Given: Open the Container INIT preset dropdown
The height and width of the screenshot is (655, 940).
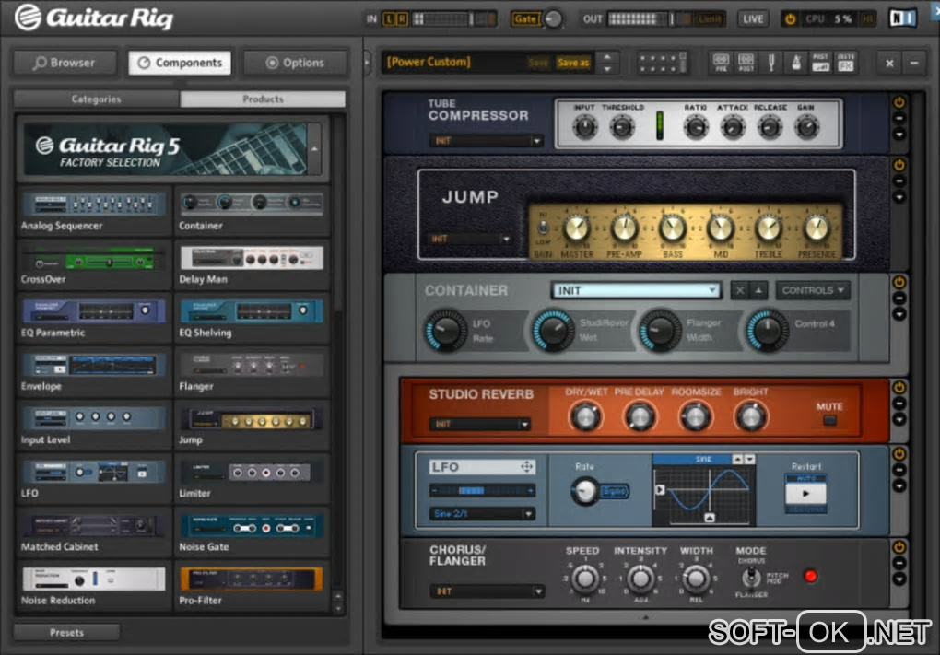Looking at the screenshot, I should (x=635, y=290).
